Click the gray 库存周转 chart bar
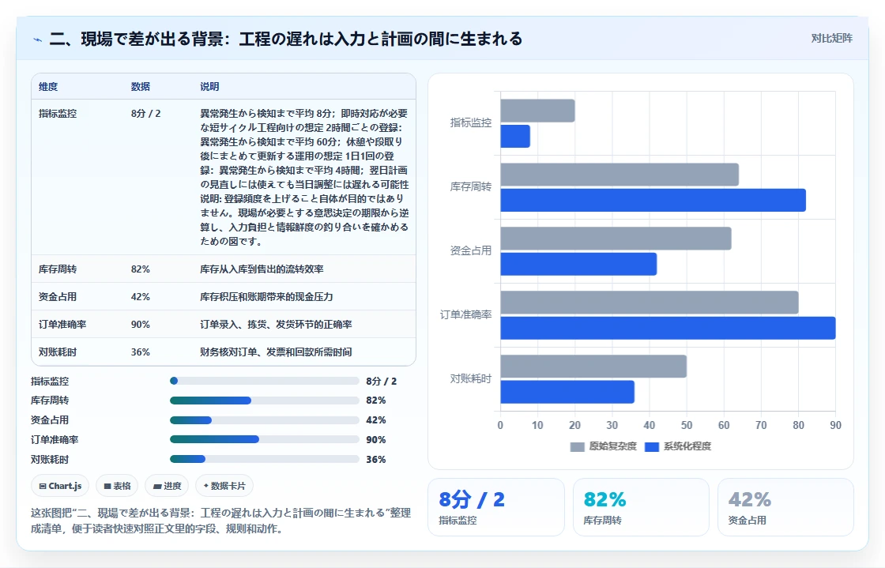The height and width of the screenshot is (568, 885). 619,175
